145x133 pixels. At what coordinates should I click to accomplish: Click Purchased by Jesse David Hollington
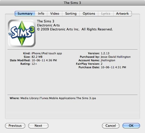click(116, 57)
